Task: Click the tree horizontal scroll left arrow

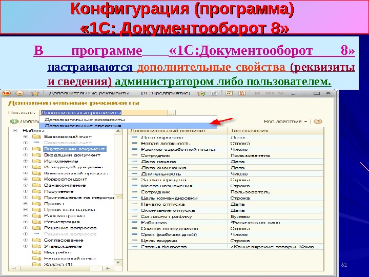Action: pyautogui.click(x=14, y=268)
